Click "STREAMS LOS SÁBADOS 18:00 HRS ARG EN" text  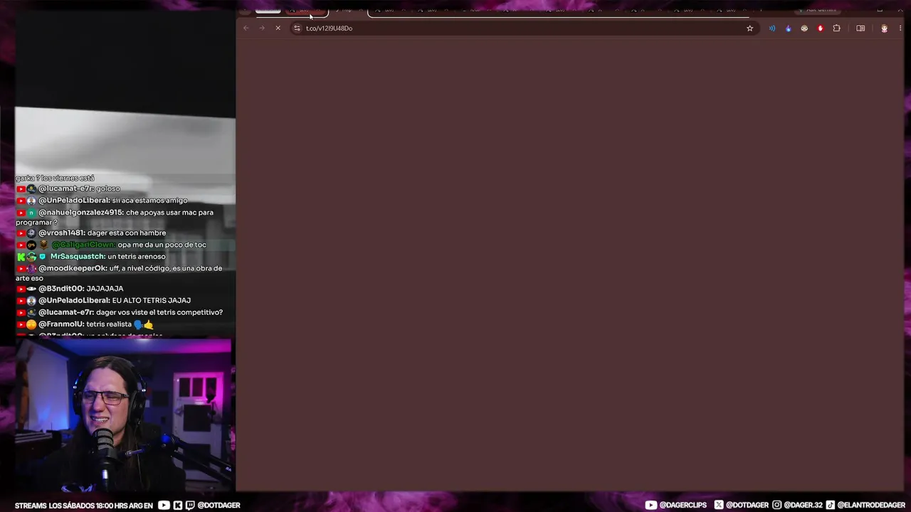click(84, 506)
